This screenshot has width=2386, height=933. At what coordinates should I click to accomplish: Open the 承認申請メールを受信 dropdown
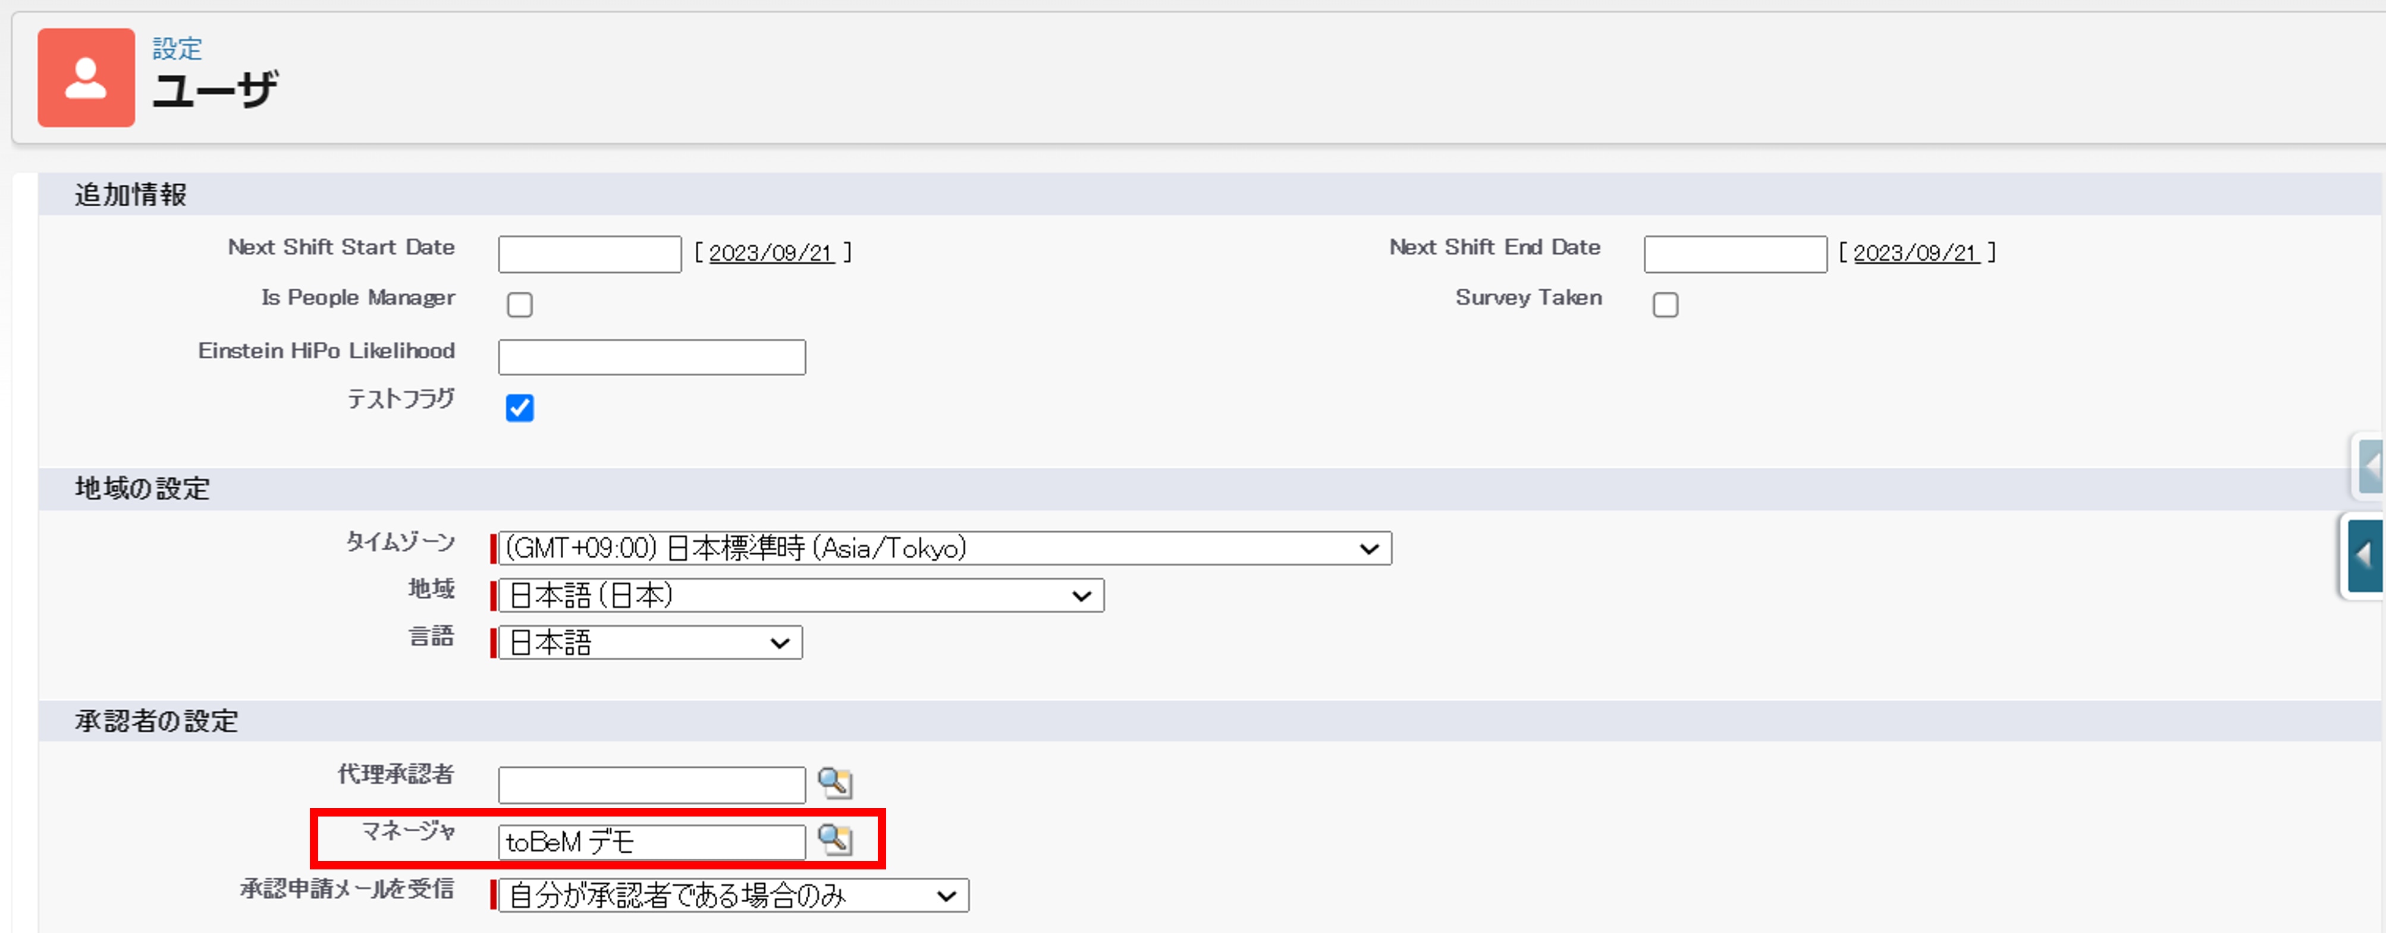[x=734, y=895]
